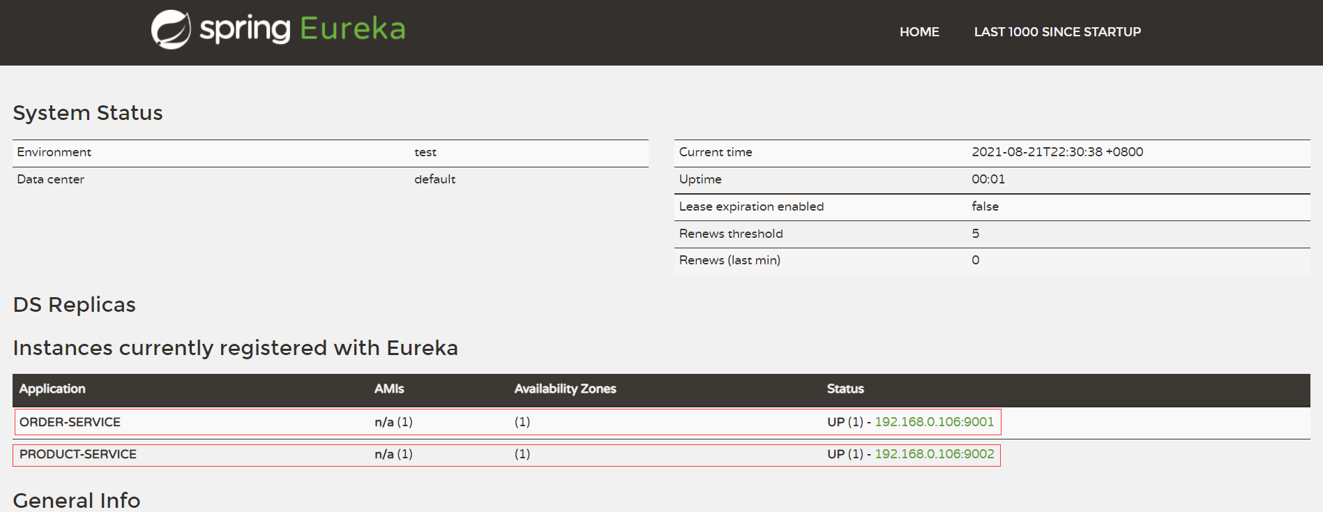Select the lease expiration value false
The width and height of the screenshot is (1323, 512).
pos(985,206)
